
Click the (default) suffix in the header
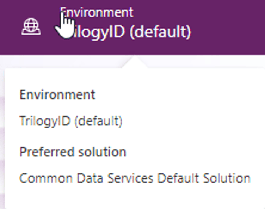(x=160, y=32)
